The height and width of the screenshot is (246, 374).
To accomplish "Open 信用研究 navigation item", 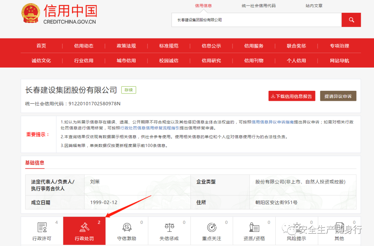I will 211,61.
